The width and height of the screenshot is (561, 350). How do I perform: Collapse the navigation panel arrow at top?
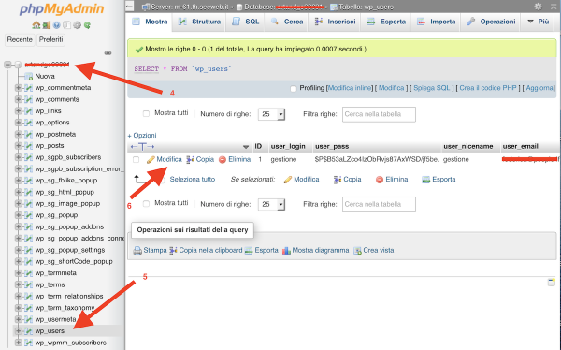coord(130,7)
